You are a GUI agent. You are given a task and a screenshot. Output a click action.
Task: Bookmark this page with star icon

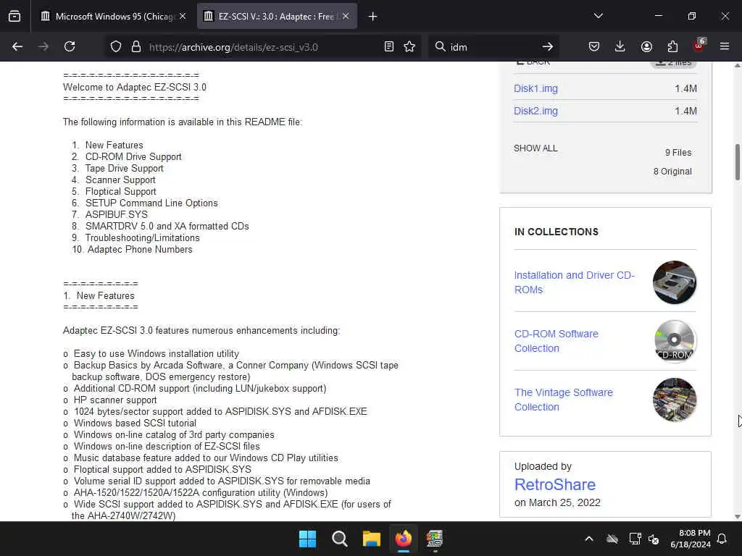tap(410, 46)
